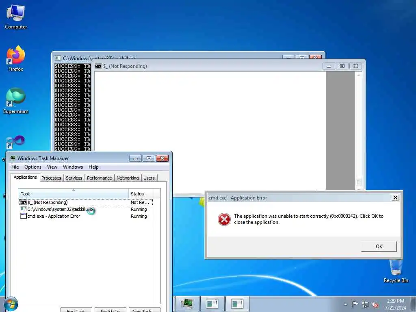The width and height of the screenshot is (416, 312).
Task: Click the Task Manager title bar icon
Action: point(13,158)
